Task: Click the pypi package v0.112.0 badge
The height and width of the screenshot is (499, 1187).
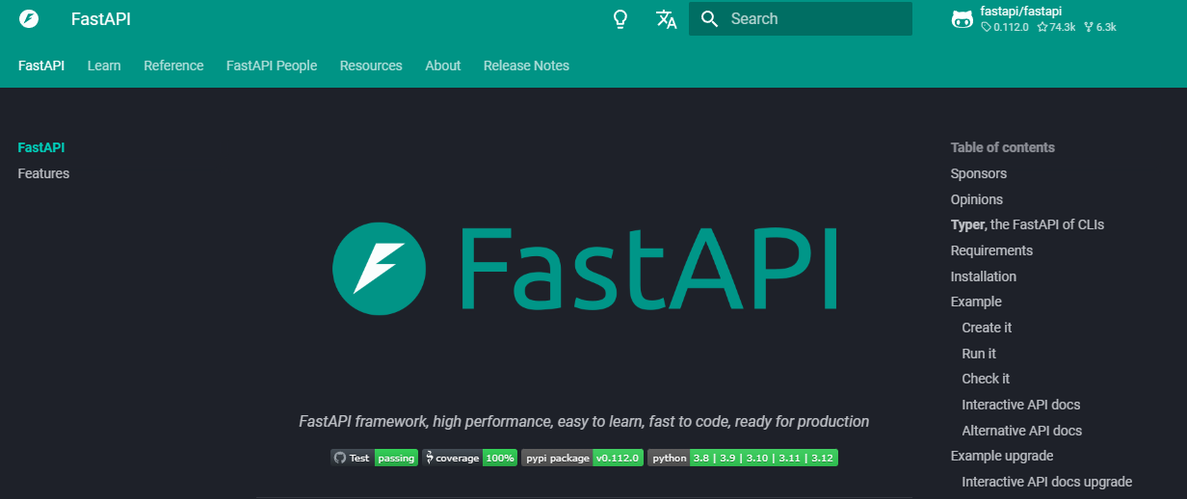Action: coord(582,459)
